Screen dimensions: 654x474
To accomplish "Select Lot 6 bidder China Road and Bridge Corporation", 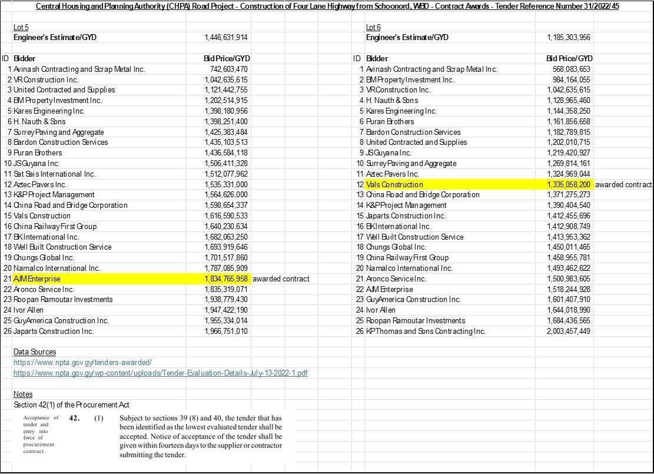I will (x=423, y=195).
